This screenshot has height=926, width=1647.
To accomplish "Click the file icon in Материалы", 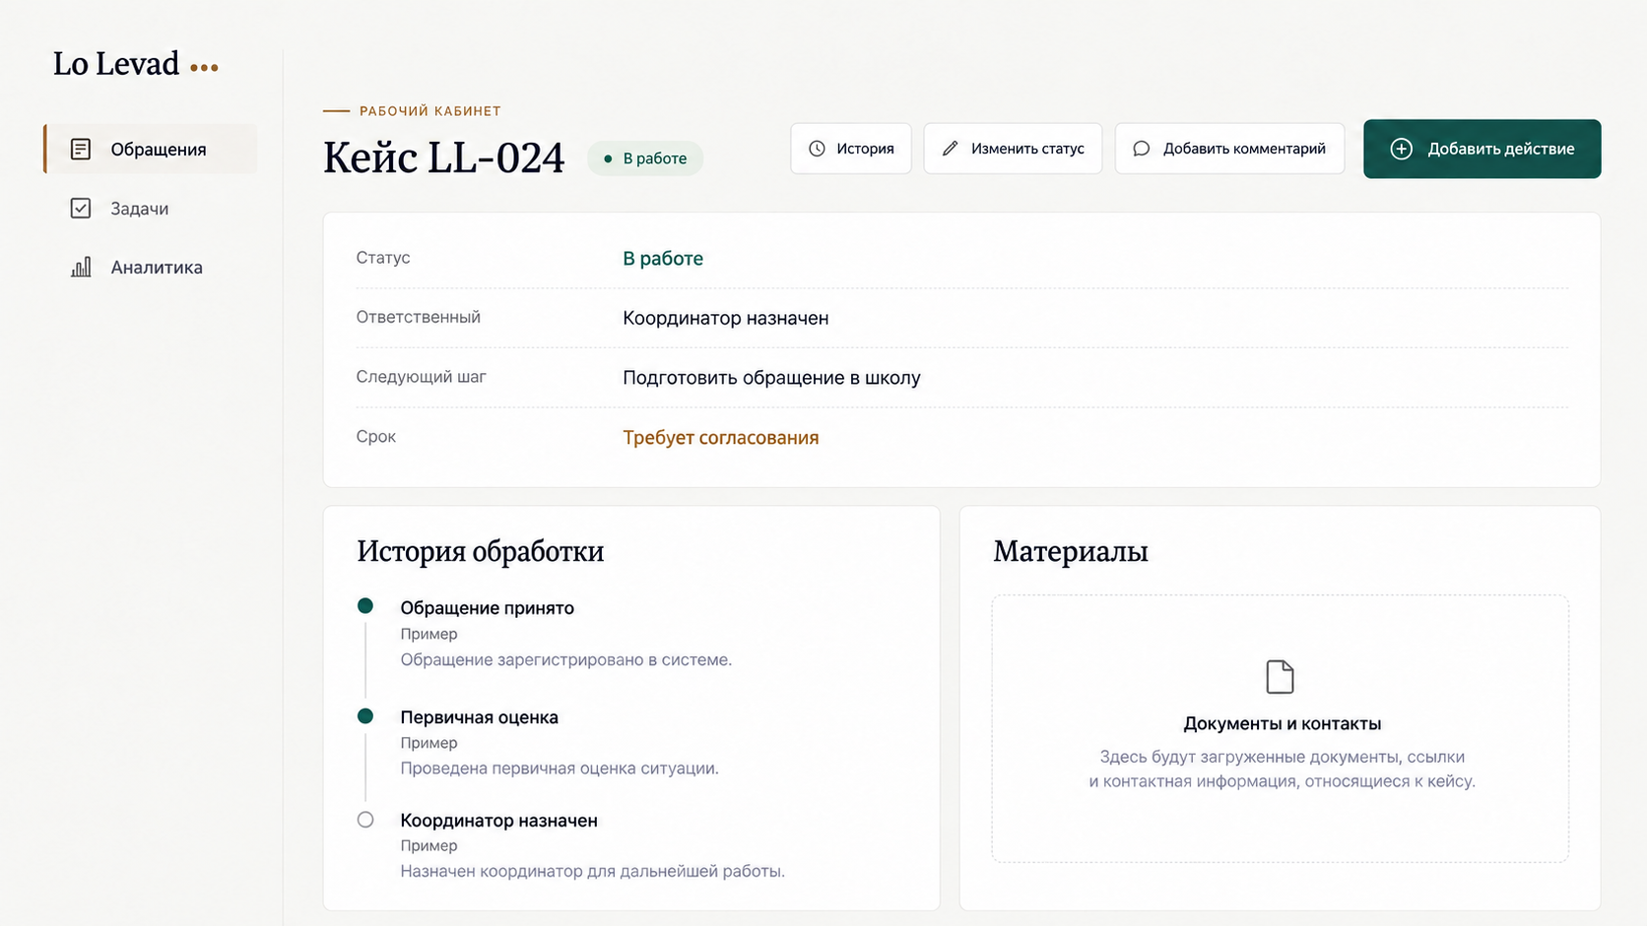I will pos(1280,677).
